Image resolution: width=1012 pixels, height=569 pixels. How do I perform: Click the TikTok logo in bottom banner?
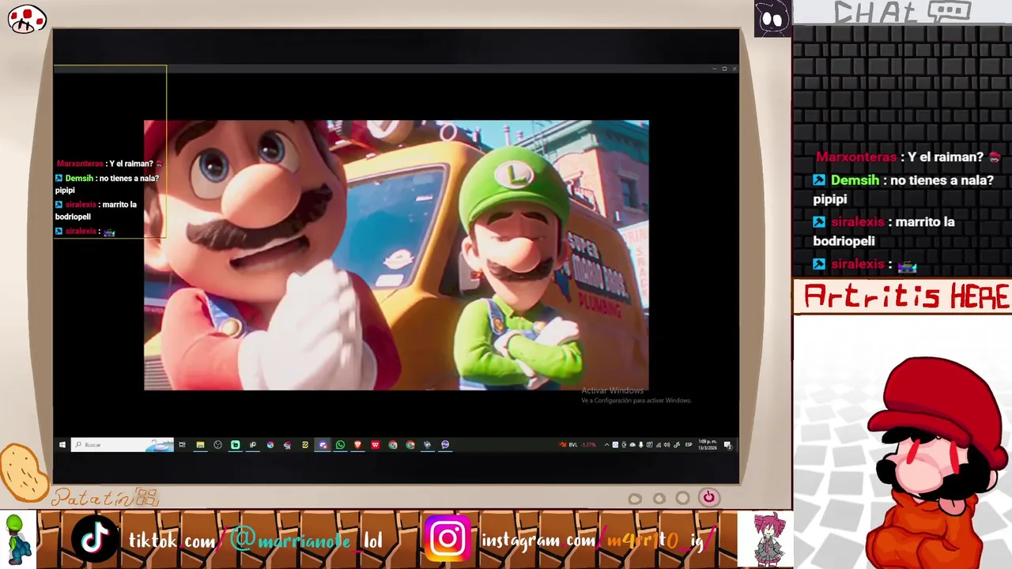[96, 539]
